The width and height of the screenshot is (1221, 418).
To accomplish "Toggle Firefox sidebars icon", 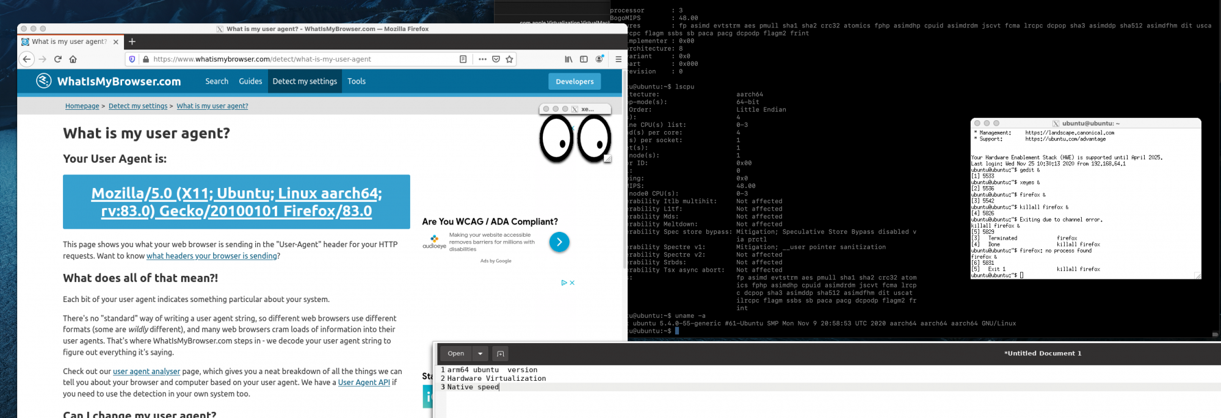I will click(584, 59).
